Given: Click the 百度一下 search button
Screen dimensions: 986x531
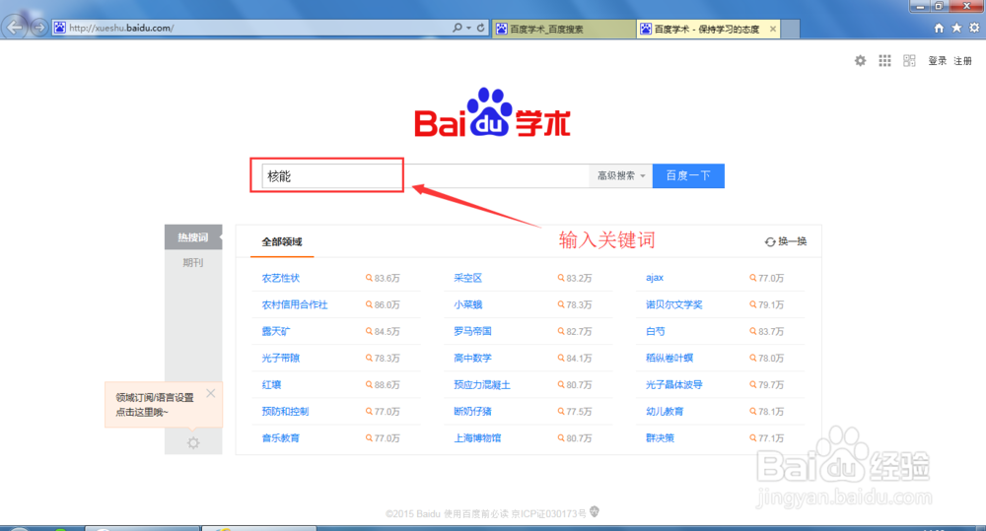Looking at the screenshot, I should pyautogui.click(x=688, y=176).
